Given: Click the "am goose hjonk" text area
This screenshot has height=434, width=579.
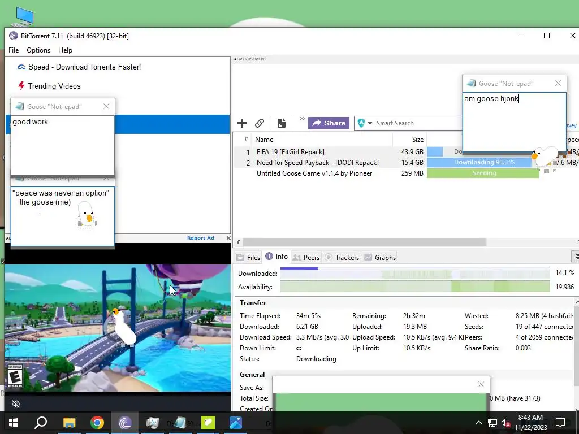Looking at the screenshot, I should pyautogui.click(x=514, y=122).
